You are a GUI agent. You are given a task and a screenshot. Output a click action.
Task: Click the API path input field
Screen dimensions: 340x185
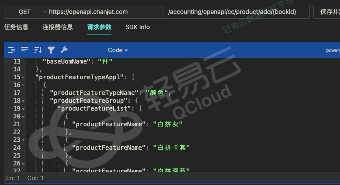click(236, 12)
